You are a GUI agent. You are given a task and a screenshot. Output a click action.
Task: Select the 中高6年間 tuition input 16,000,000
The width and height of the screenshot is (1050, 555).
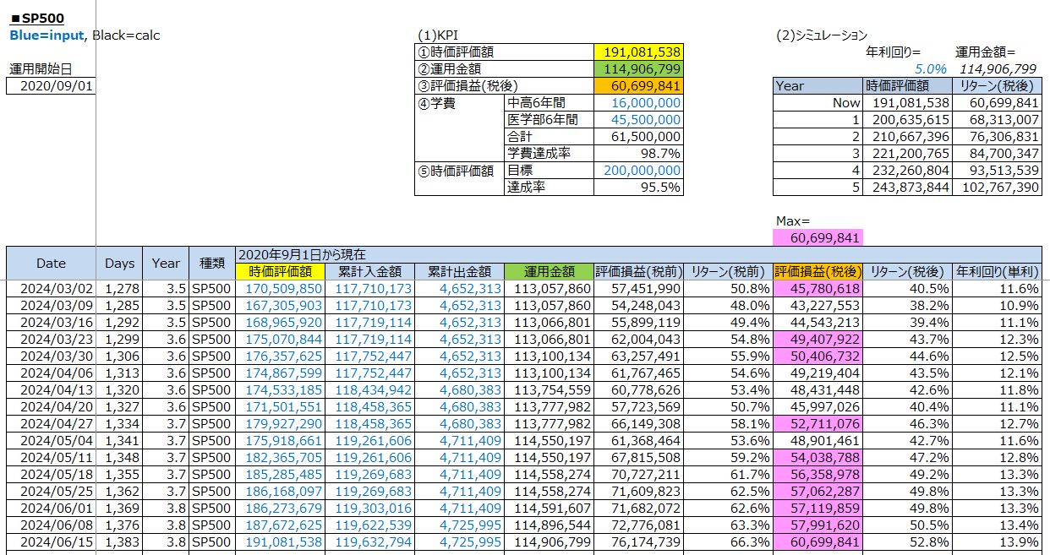637,102
